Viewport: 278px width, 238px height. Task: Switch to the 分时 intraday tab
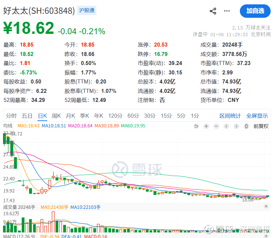(11, 116)
